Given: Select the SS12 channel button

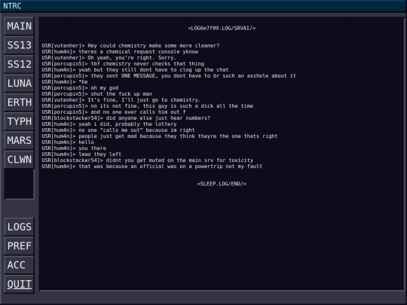Looking at the screenshot, I should click(x=19, y=64).
